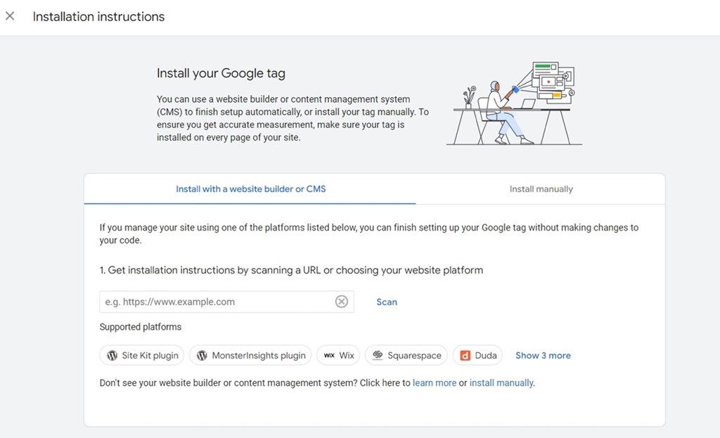The width and height of the screenshot is (720, 438).
Task: Select the Duda platform icon
Action: pos(467,355)
